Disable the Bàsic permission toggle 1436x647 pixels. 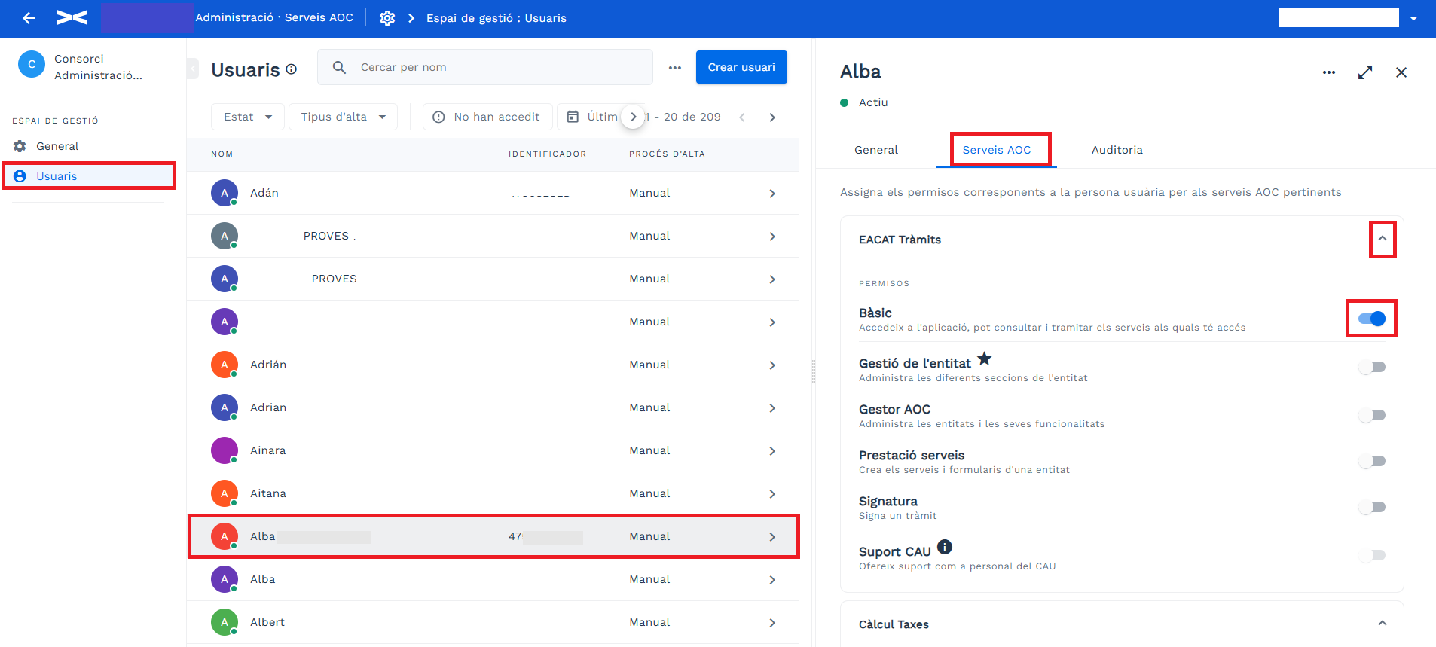(x=1372, y=319)
